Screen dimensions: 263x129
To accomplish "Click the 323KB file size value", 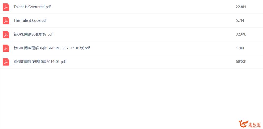I will click(x=241, y=34).
